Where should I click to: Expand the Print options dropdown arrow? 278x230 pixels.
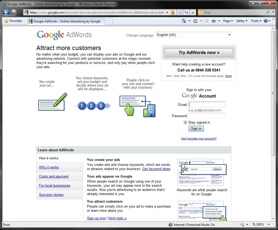(x=219, y=21)
